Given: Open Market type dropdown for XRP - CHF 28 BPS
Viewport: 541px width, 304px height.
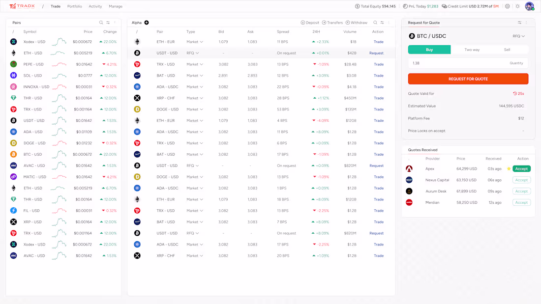Looking at the screenshot, I should tap(195, 98).
